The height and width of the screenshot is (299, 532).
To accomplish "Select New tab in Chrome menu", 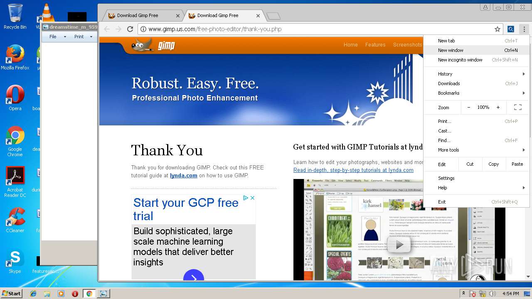I will [x=477, y=41].
